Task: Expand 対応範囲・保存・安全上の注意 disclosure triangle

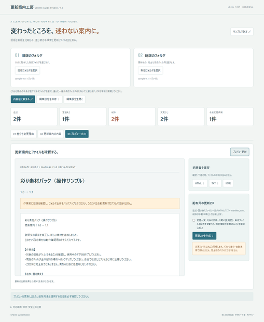Action: coord(11,307)
